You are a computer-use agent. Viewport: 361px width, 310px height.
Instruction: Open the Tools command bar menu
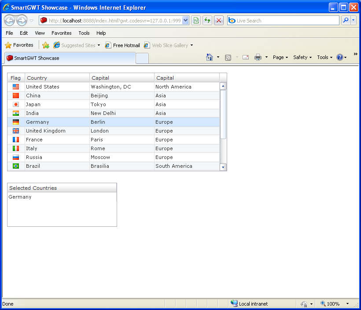coord(324,57)
